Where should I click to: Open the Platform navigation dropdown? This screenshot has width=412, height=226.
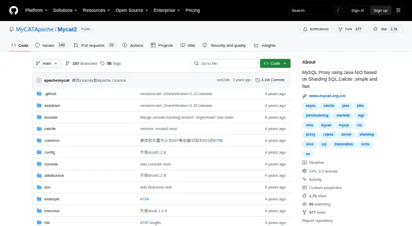click(36, 10)
